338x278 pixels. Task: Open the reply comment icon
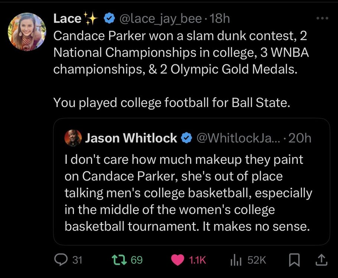(60, 260)
